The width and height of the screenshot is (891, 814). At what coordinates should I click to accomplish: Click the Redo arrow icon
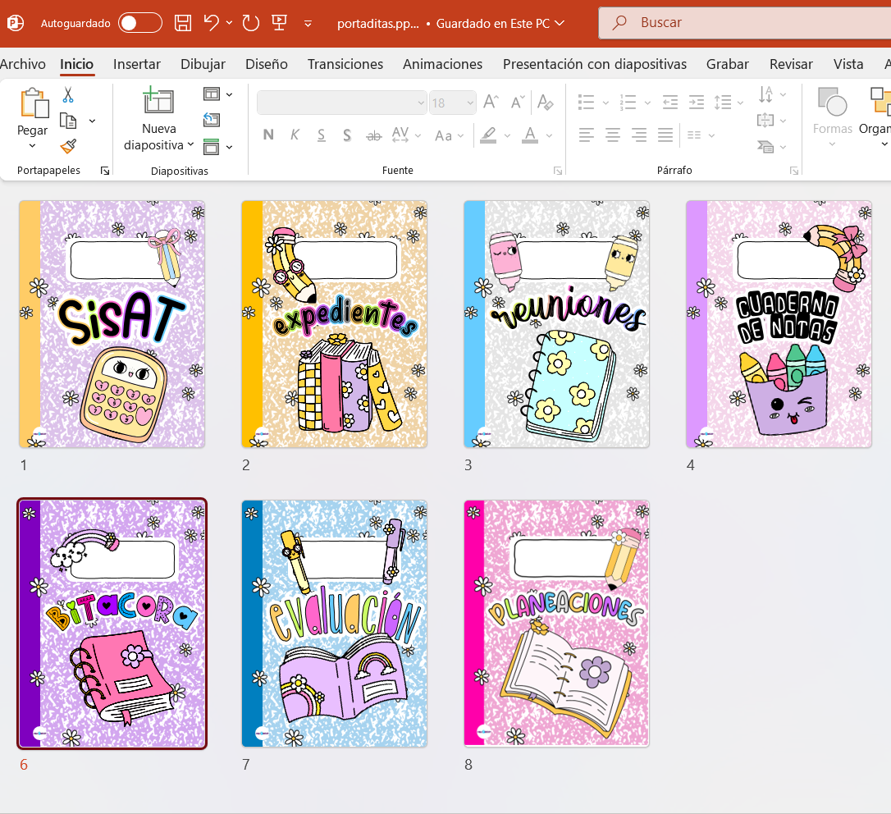coord(251,23)
